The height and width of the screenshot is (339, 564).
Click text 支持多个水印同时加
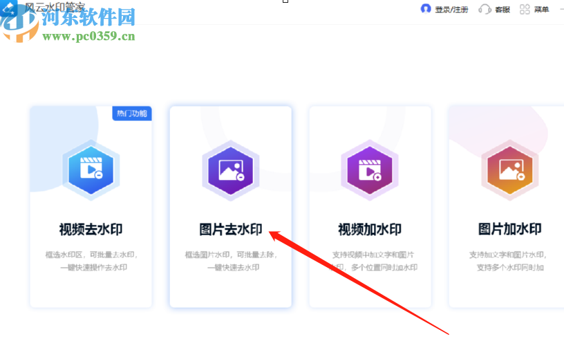click(510, 267)
